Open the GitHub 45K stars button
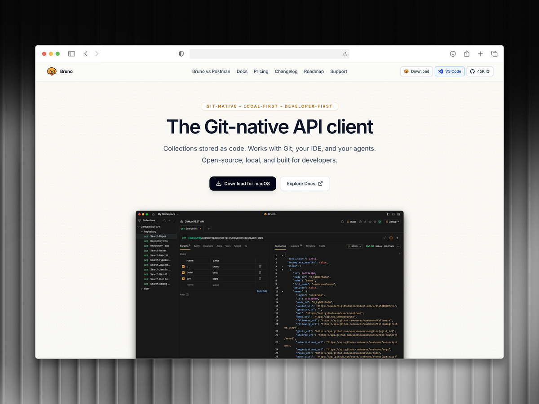Image resolution: width=539 pixels, height=404 pixels. click(480, 71)
